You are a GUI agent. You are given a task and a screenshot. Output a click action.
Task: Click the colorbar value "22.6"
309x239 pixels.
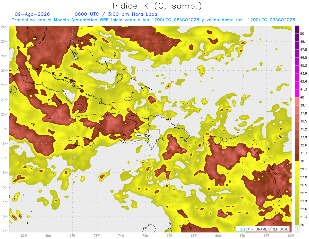click(304, 209)
